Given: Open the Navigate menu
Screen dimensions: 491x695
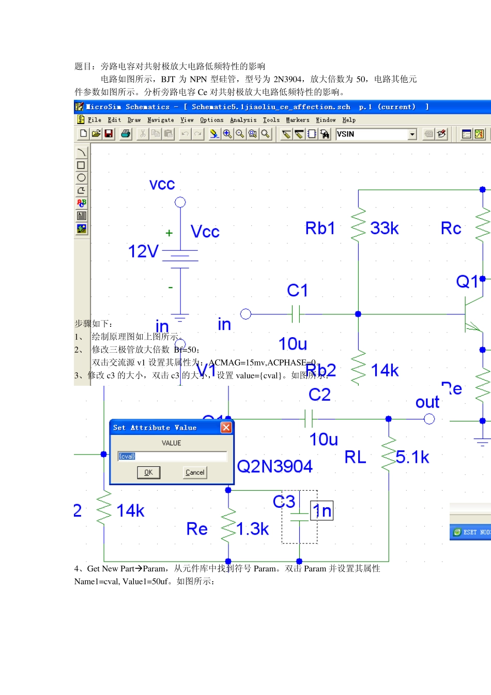Looking at the screenshot, I should (161, 120).
